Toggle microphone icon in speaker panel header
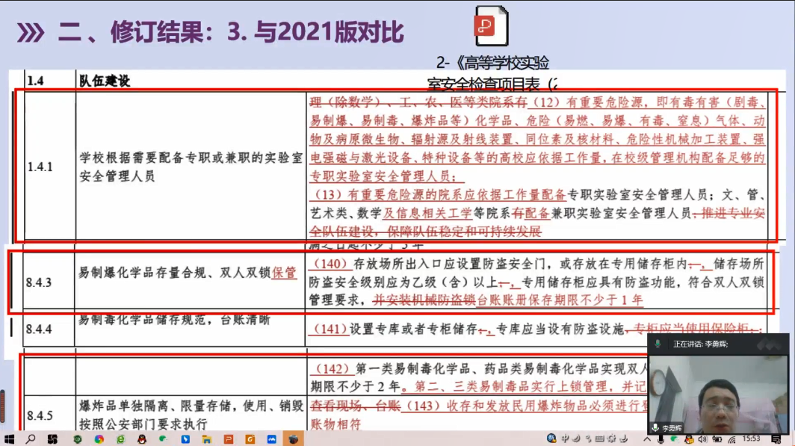The height and width of the screenshot is (446, 795). (658, 344)
